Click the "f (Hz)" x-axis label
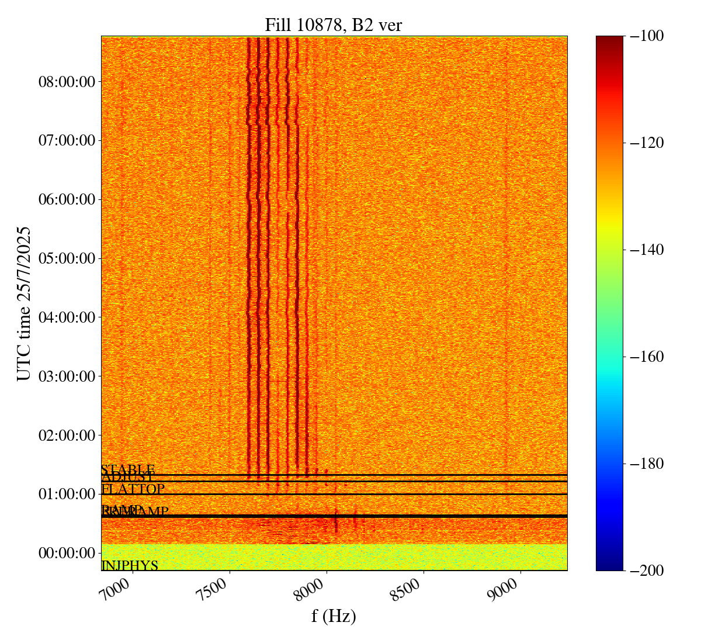Screen dimensions: 701x643 (x=334, y=615)
